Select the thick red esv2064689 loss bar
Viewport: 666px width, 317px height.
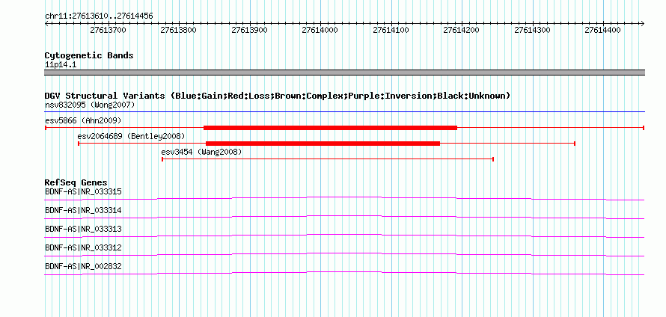323,144
